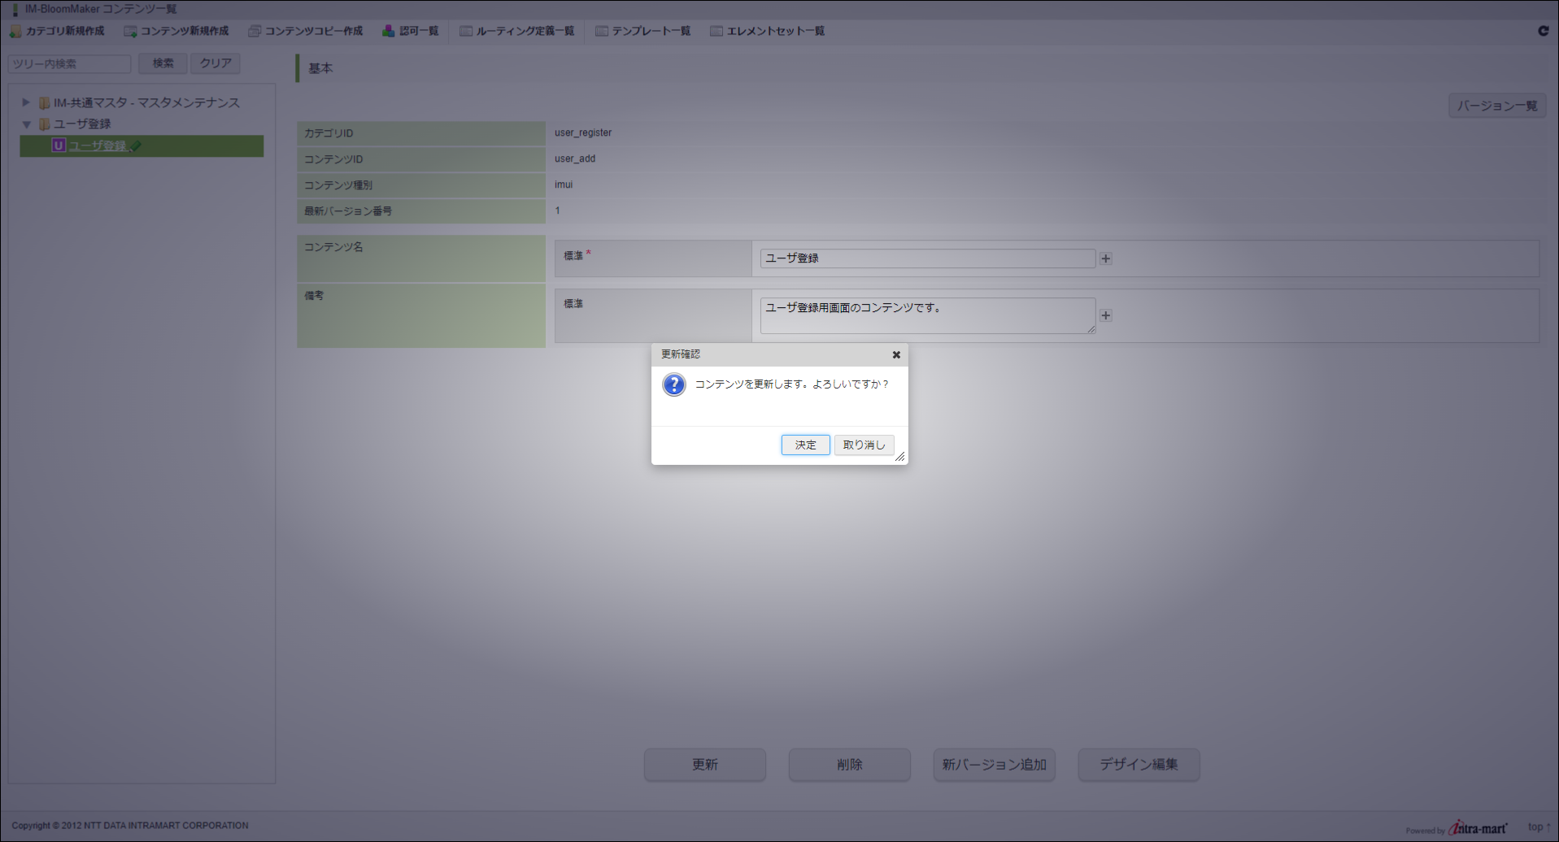
Task: Click the plus icon next to コンテンツ名 field
Action: click(1106, 258)
